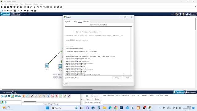Switch to Simulation mode
Viewport: 197px width, 111px height.
tap(191, 92)
